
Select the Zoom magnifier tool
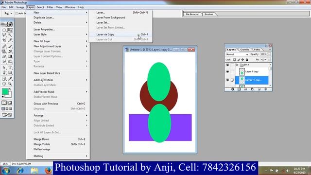pos(10,84)
